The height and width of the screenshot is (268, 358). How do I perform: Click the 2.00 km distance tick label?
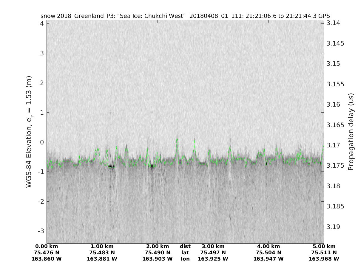(158, 246)
